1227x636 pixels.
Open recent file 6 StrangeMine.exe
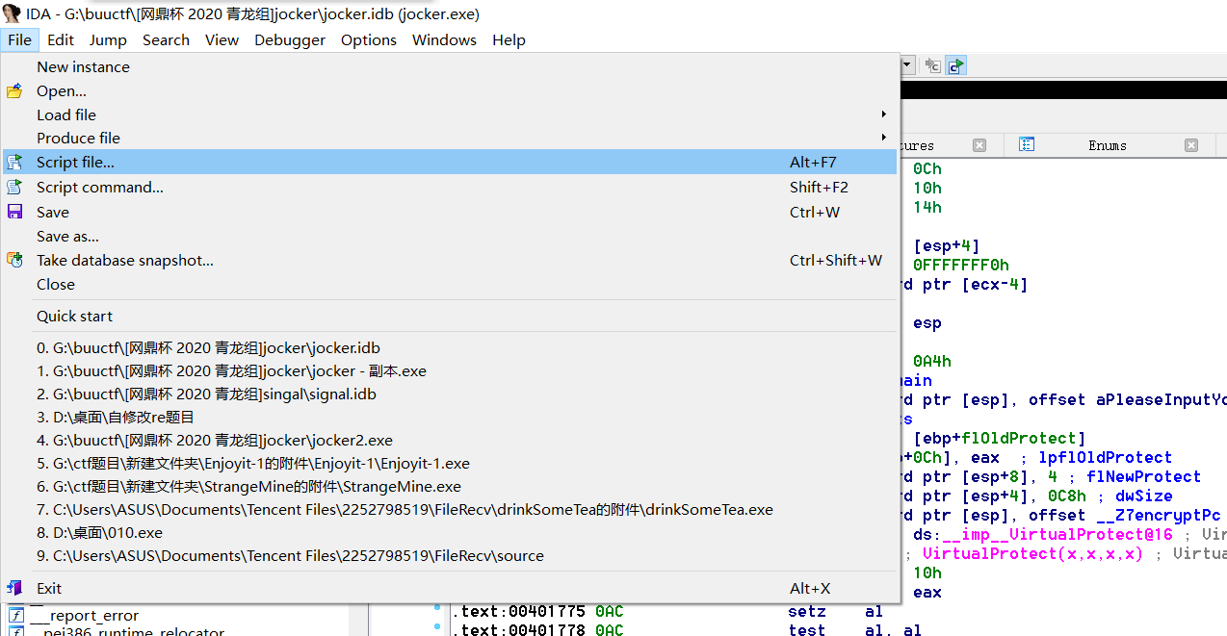[450, 486]
